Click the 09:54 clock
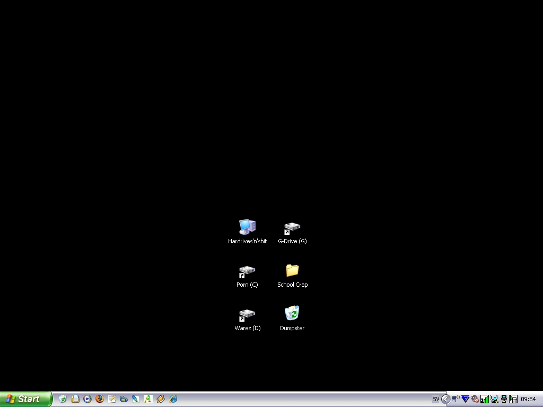Viewport: 543px width, 407px height. (x=528, y=399)
